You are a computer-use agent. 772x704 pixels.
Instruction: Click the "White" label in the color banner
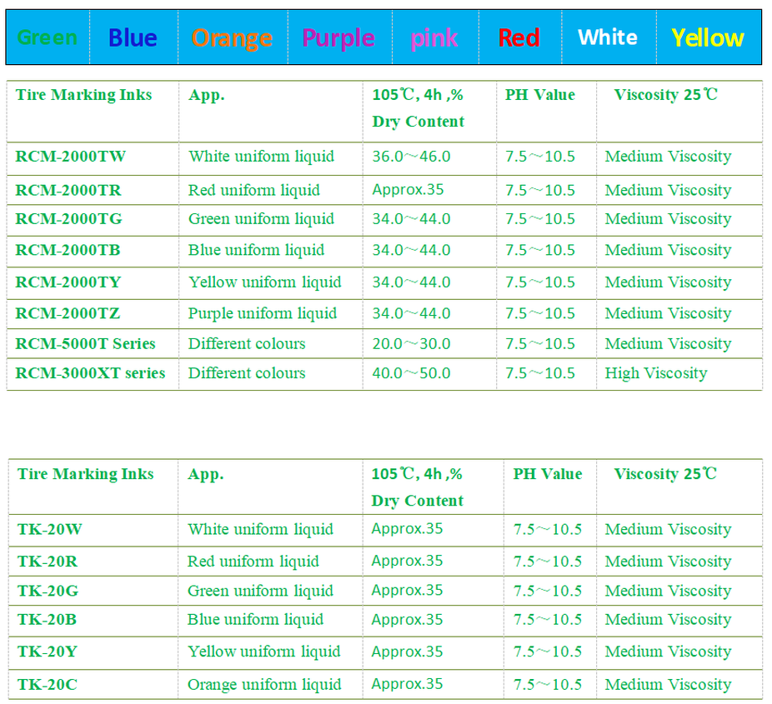(x=608, y=37)
